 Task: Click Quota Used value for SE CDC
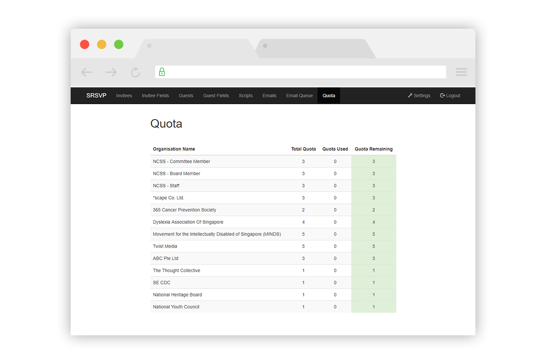335,283
